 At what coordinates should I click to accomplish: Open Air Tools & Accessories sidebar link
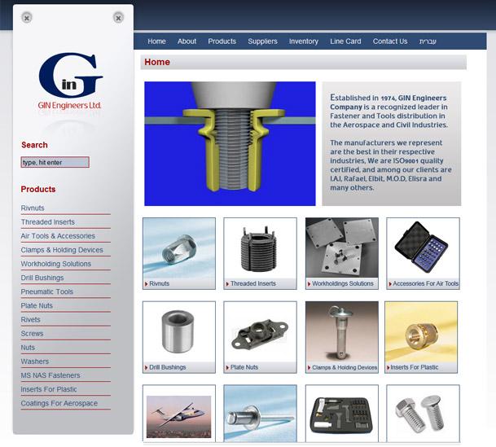tap(58, 236)
